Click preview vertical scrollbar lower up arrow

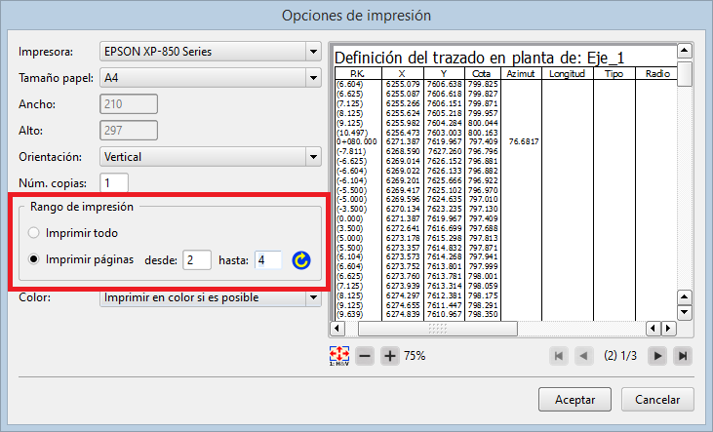click(685, 297)
